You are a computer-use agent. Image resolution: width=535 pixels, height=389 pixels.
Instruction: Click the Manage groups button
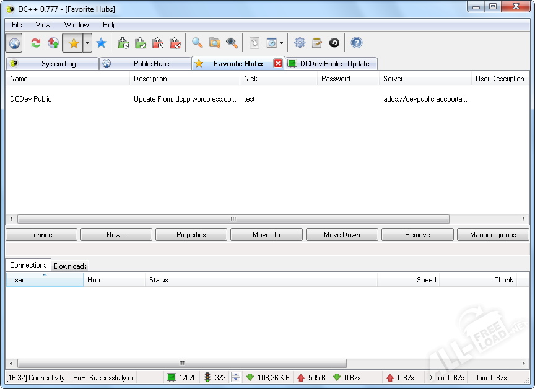[493, 235]
